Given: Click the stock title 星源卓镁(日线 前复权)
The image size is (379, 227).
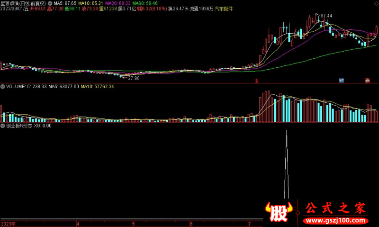Looking at the screenshot, I should click(x=23, y=3).
